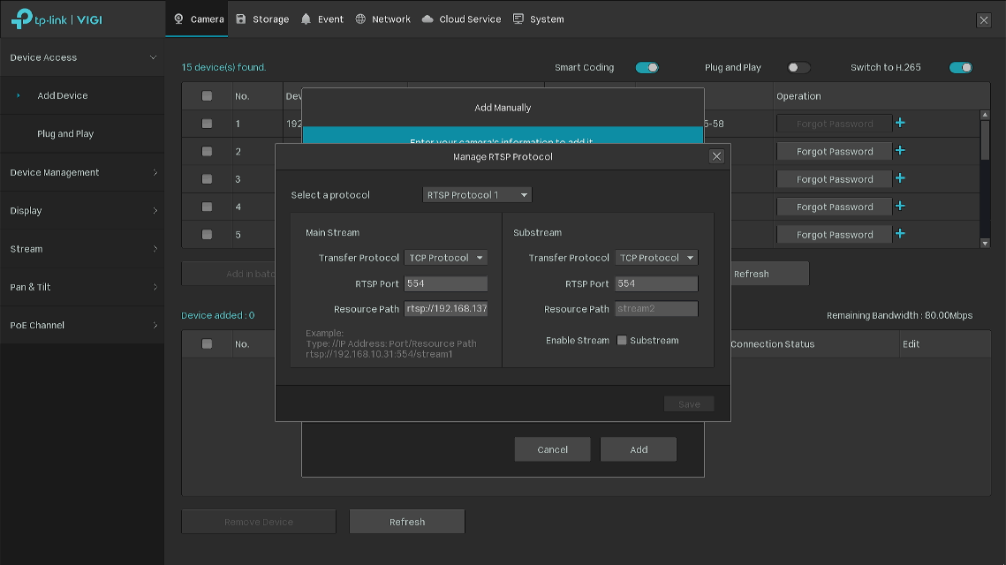The height and width of the screenshot is (565, 1006).
Task: Expand the Pan & Tilt section
Action: point(82,287)
